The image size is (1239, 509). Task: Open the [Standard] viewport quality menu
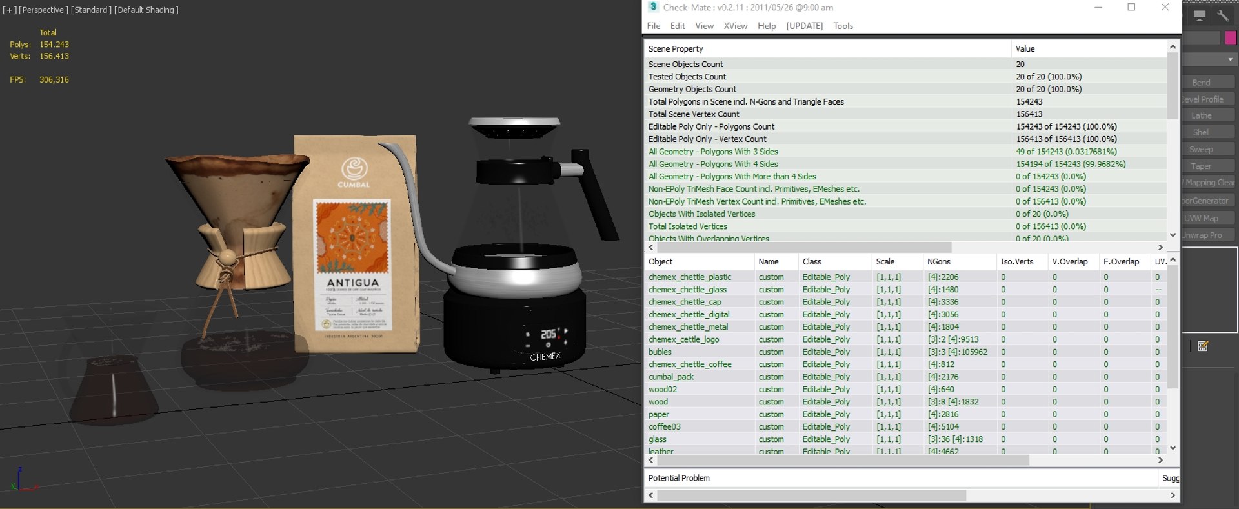tap(91, 10)
